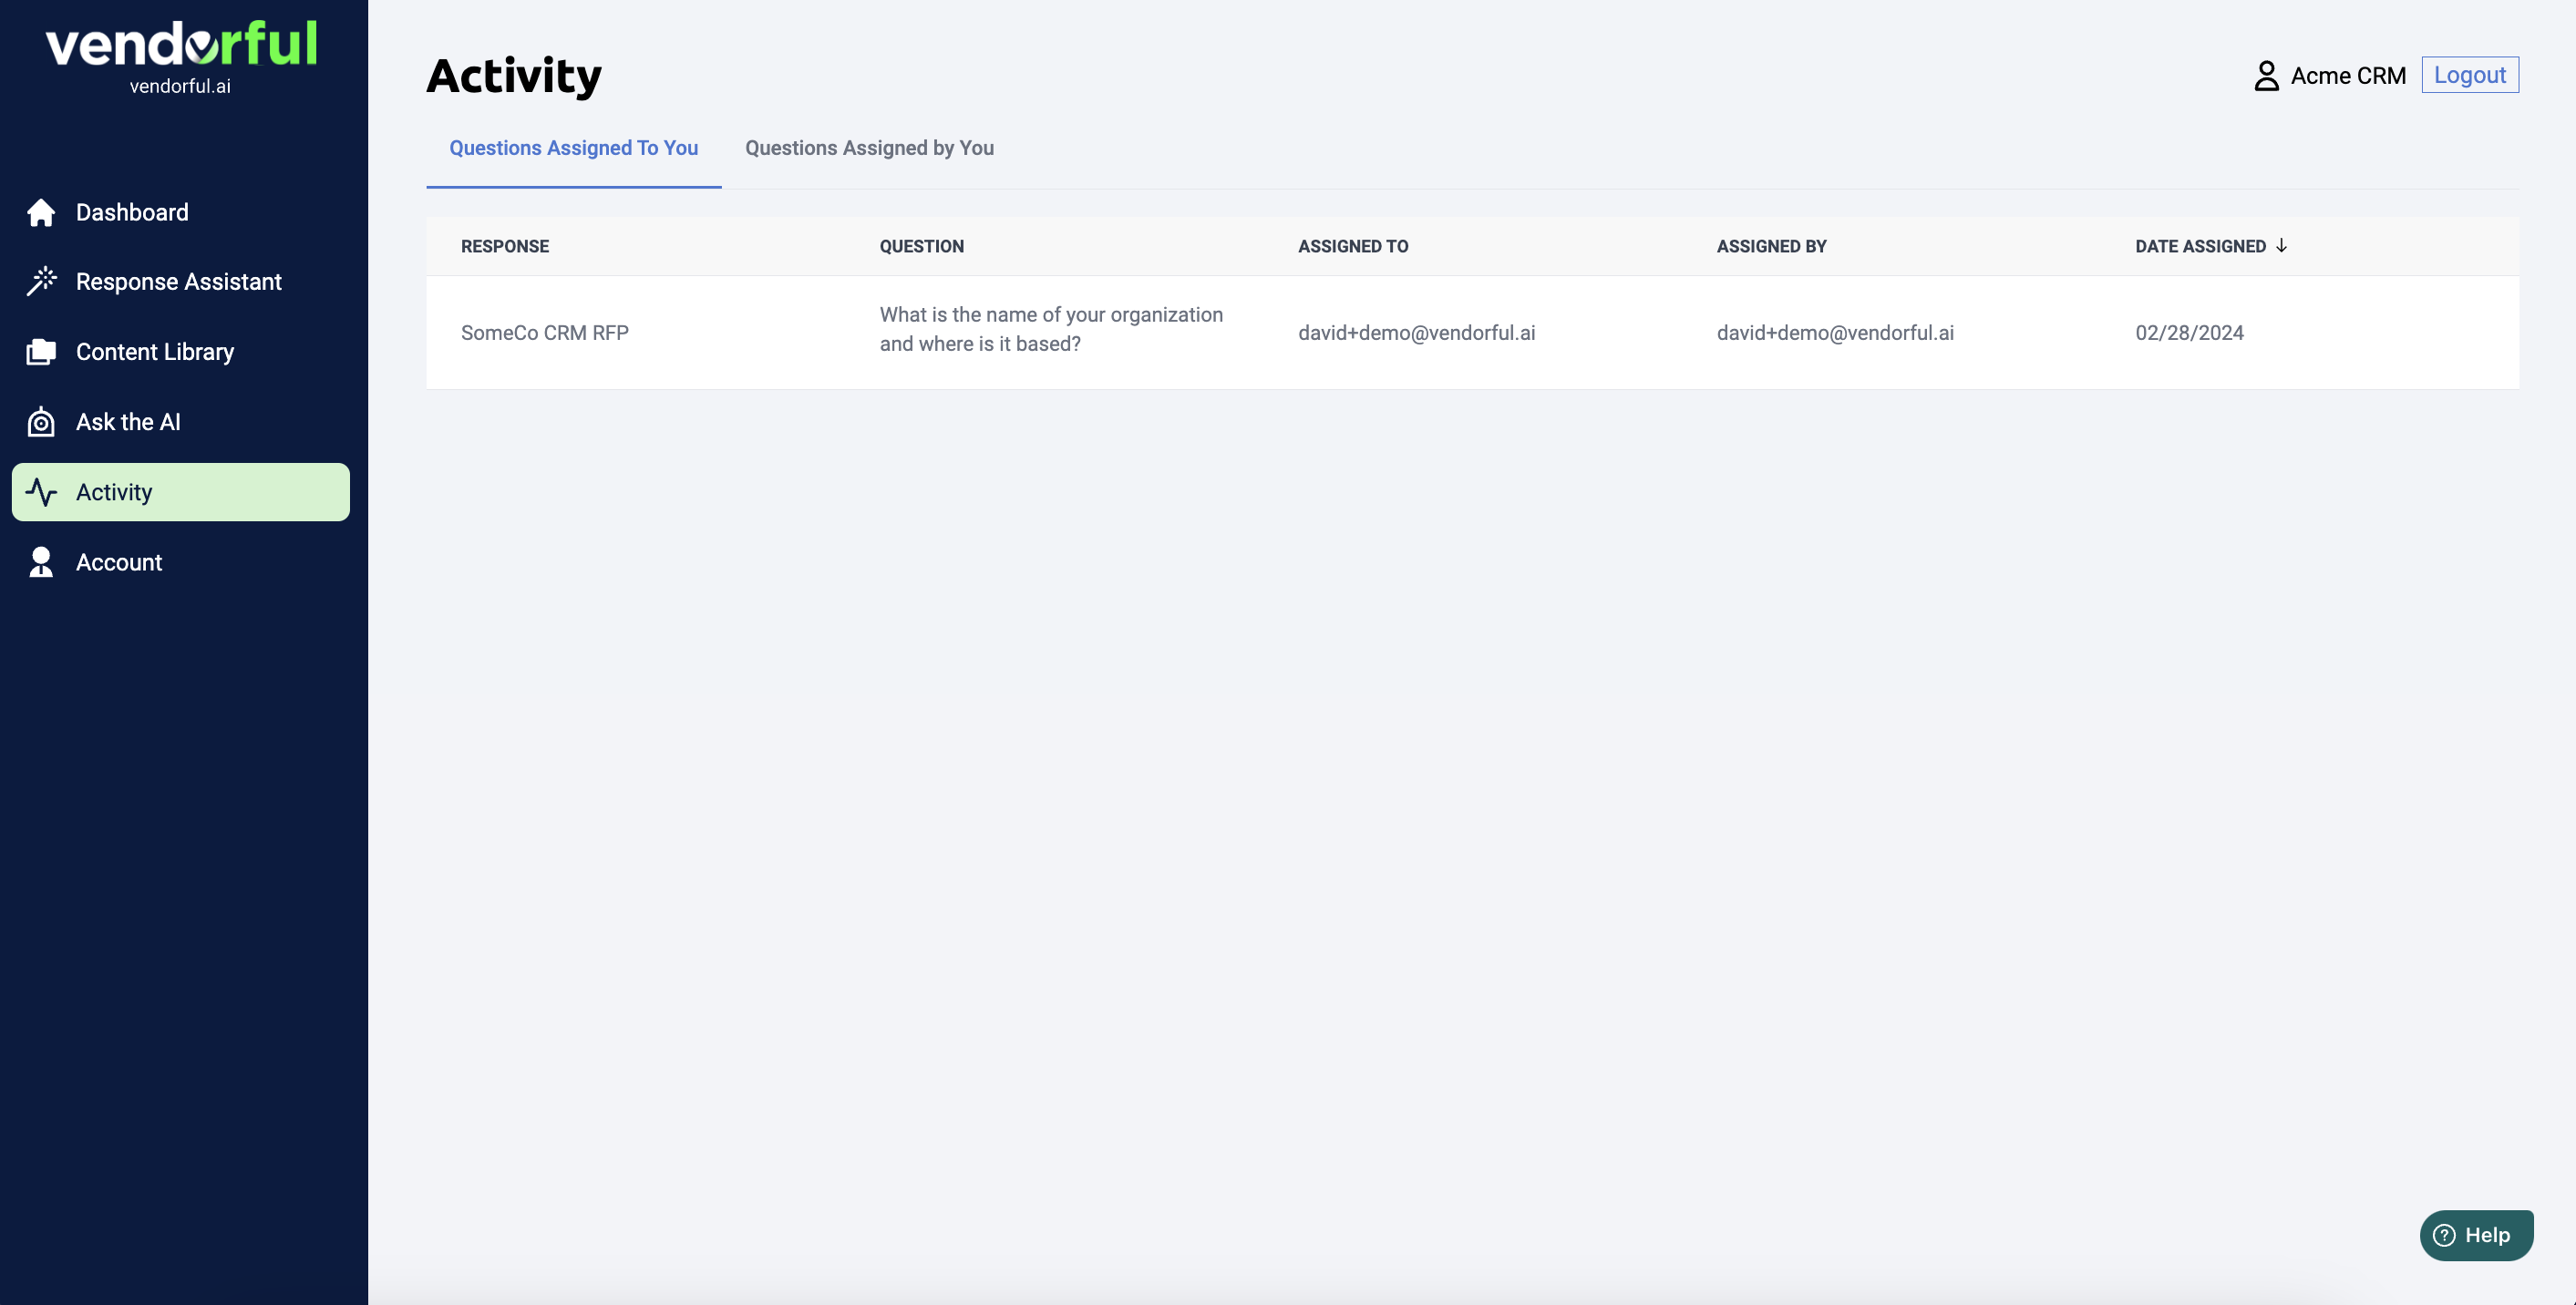Click the Activity pulse icon in sidebar
The image size is (2576, 1305).
pos(41,492)
